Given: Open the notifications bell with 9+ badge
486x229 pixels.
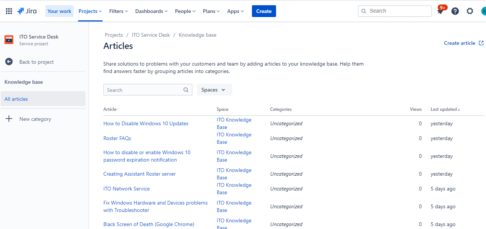Looking at the screenshot, I should (440, 11).
